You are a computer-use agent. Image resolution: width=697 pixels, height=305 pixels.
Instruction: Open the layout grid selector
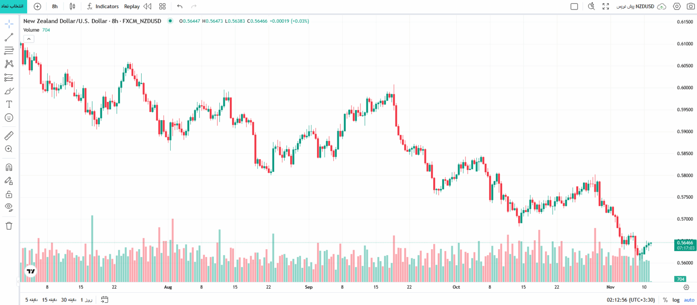pos(163,6)
